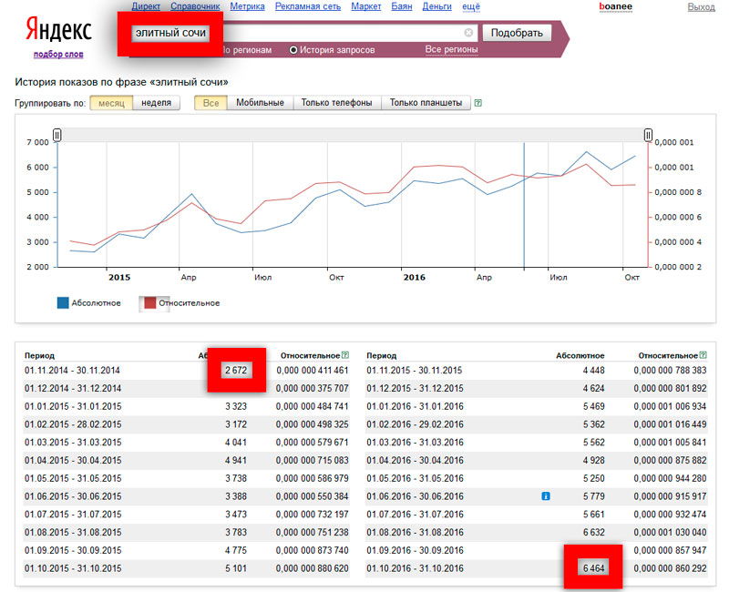Select the relative value 0,000 001 030 040
This screenshot has height=592, width=729.
click(670, 533)
